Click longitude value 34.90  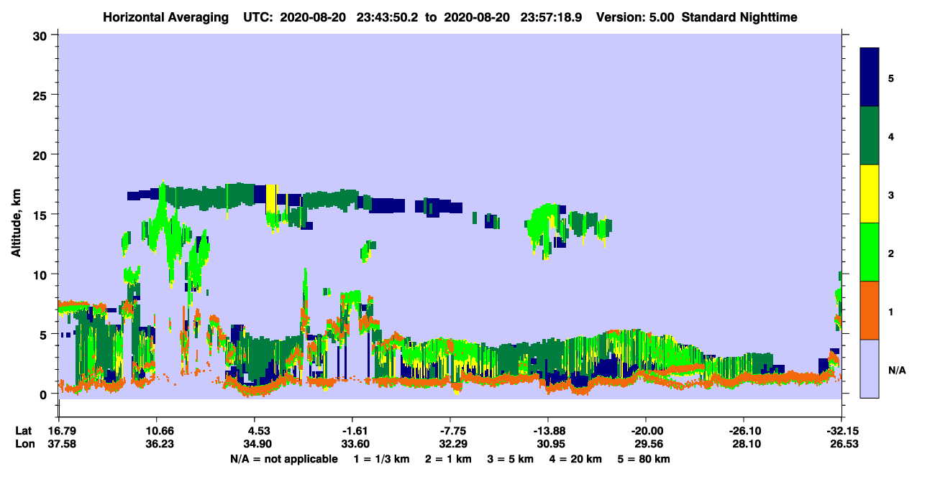(257, 445)
